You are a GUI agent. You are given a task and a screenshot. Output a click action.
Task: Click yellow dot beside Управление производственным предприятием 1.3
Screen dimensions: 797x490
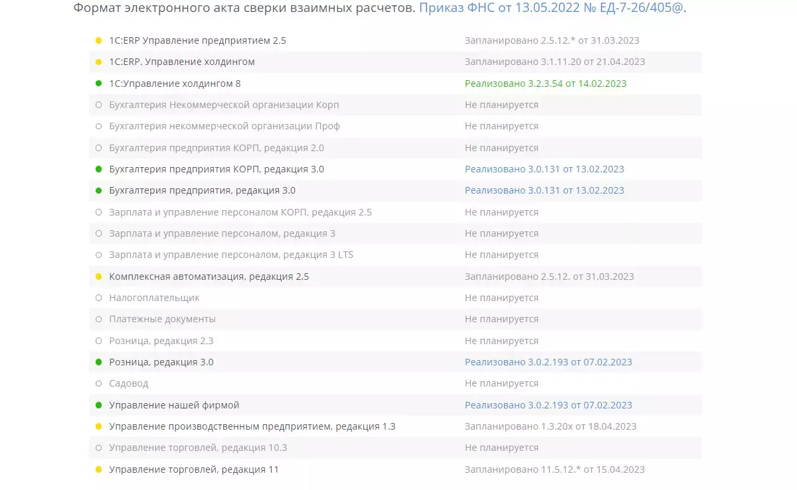click(98, 426)
